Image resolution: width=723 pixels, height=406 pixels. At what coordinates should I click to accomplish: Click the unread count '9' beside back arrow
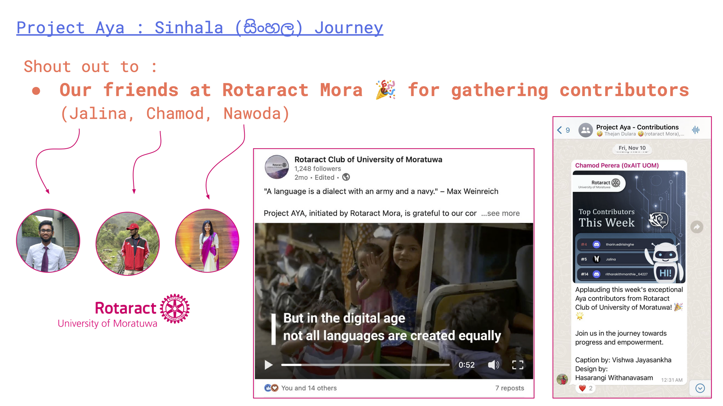[568, 130]
